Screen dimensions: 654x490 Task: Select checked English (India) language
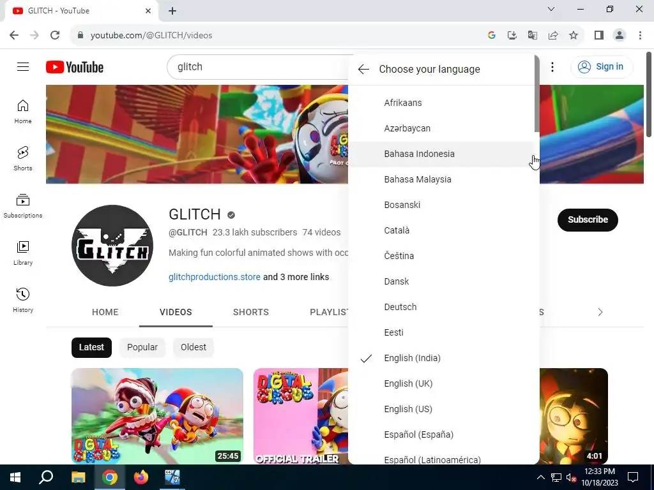click(x=441, y=358)
